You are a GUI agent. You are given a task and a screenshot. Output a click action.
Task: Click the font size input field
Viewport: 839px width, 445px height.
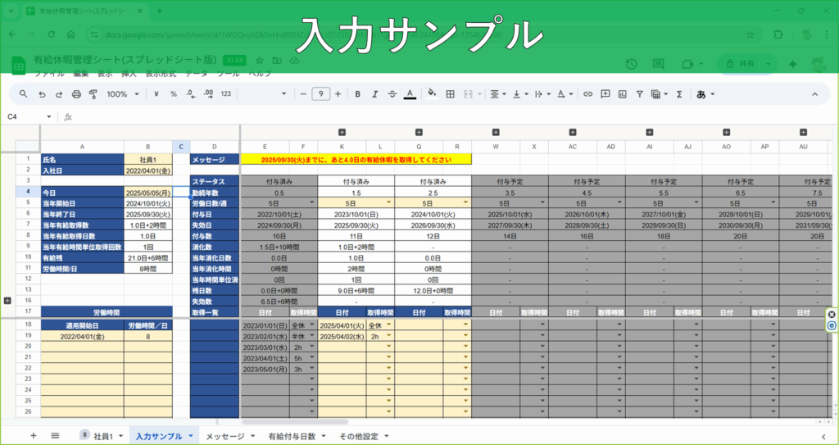(320, 93)
